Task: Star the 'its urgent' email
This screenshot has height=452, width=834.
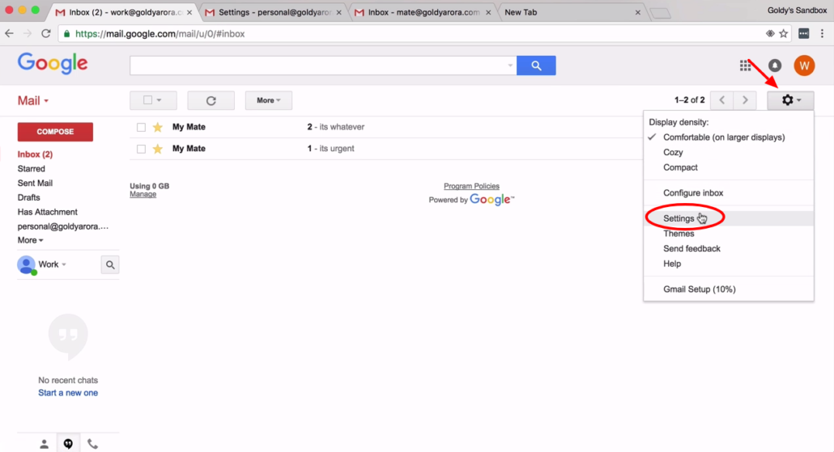Action: pyautogui.click(x=157, y=149)
